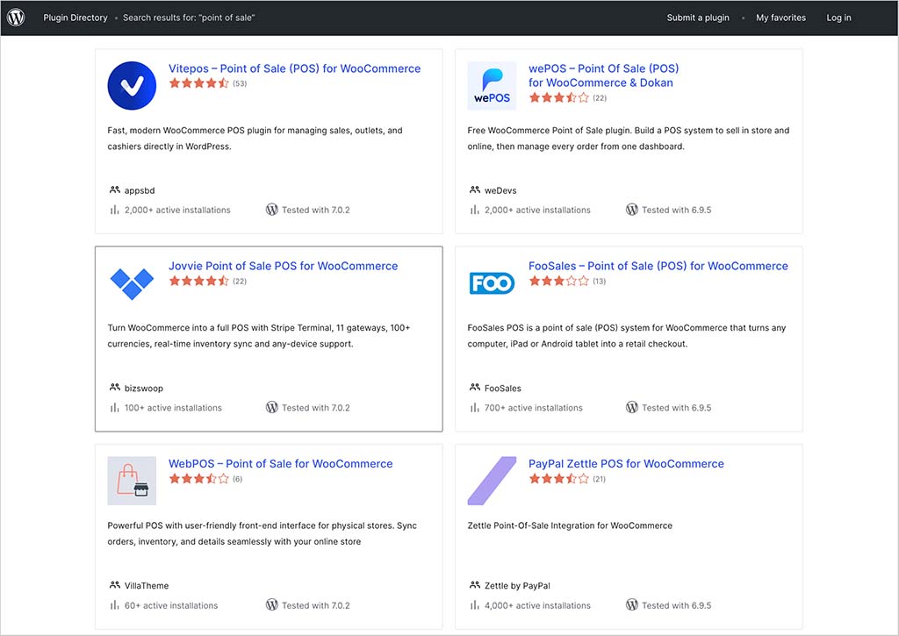The width and height of the screenshot is (899, 636).
Task: Click author icon beside weDevs
Action: click(475, 189)
